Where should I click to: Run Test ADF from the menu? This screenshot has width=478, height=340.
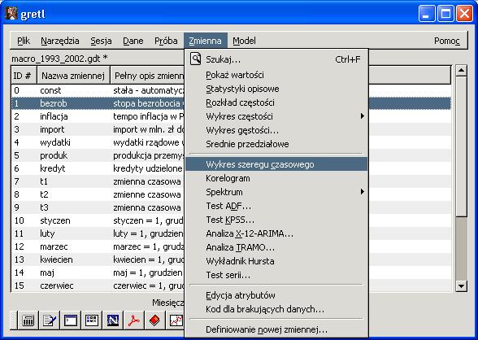pyautogui.click(x=276, y=206)
